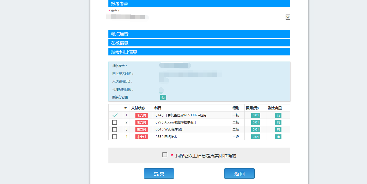Image resolution: width=367 pixels, height=184 pixels.
Task: Click the 有 capacity badge for Access row
Action: pyautogui.click(x=278, y=122)
